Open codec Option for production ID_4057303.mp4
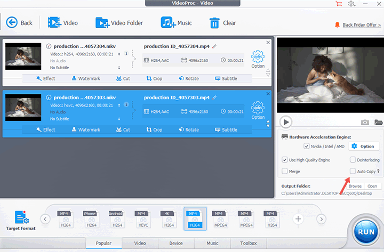 pyautogui.click(x=258, y=110)
